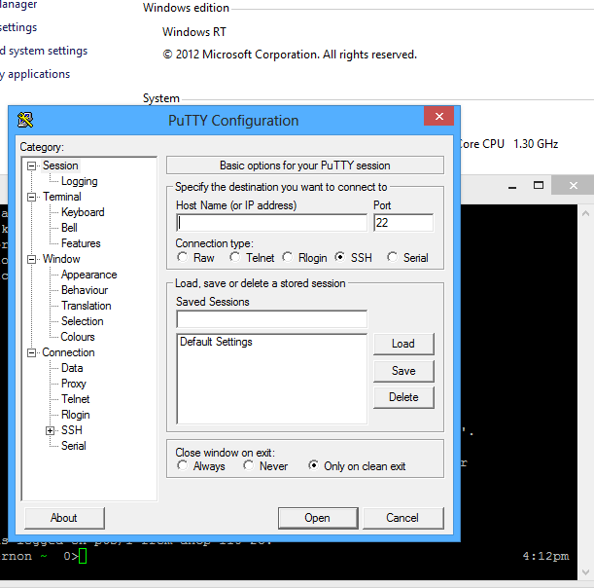The width and height of the screenshot is (594, 588).
Task: Minimize the terminal window behind the dialog
Action: coord(512,186)
